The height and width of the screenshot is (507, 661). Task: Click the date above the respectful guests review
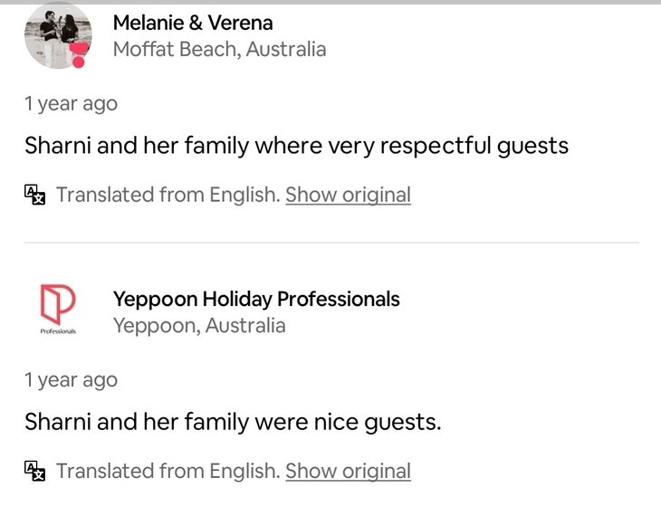(71, 103)
